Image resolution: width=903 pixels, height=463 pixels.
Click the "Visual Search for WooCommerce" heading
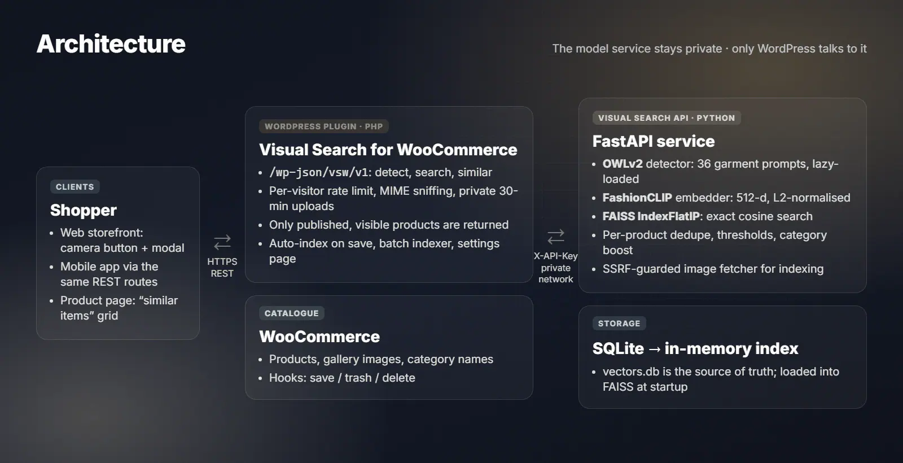tap(388, 150)
